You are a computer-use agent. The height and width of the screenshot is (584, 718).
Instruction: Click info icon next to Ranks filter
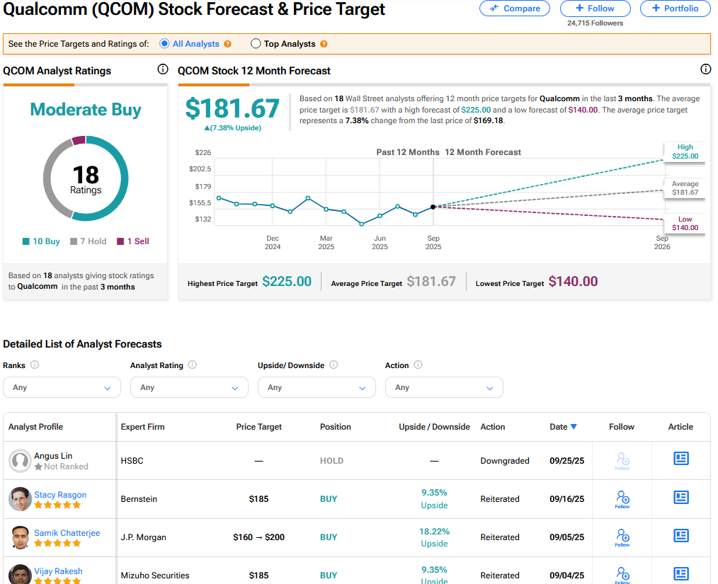point(35,365)
